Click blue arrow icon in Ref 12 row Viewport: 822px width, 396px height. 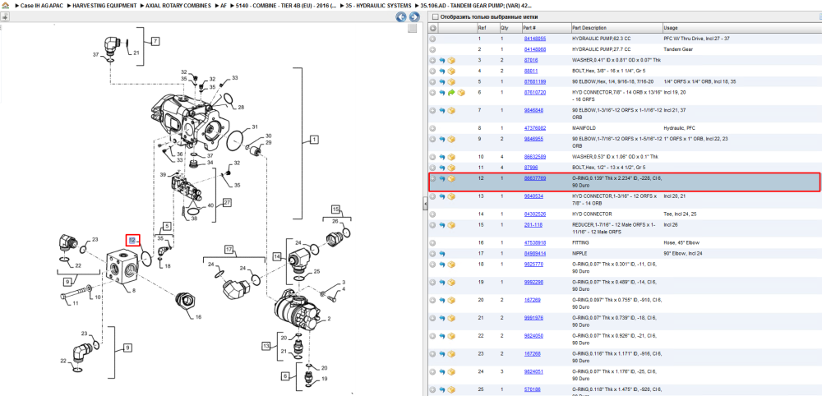click(442, 178)
